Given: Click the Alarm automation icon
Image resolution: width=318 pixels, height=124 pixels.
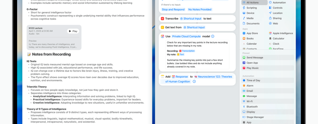Looking at the screenshot, I should (244, 86).
